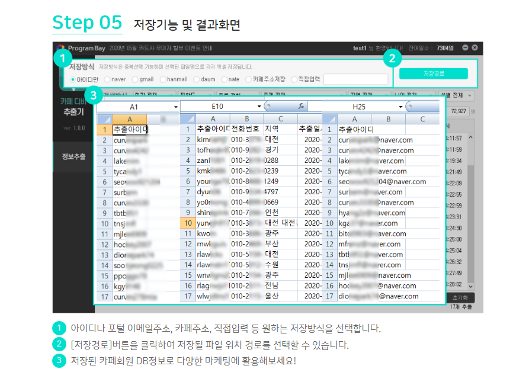Click the fx insert function icon
529x385 pixels.
[300, 106]
